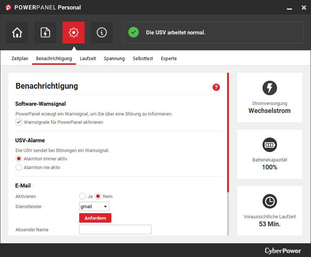The width and height of the screenshot is (311, 257).
Task: Minimize the PowerPanel window
Action: coord(289,9)
